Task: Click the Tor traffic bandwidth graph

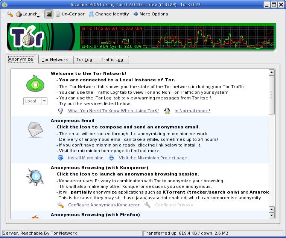Action: point(177,37)
